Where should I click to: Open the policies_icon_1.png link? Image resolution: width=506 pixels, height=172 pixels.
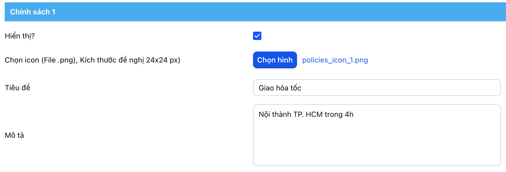[x=335, y=60]
